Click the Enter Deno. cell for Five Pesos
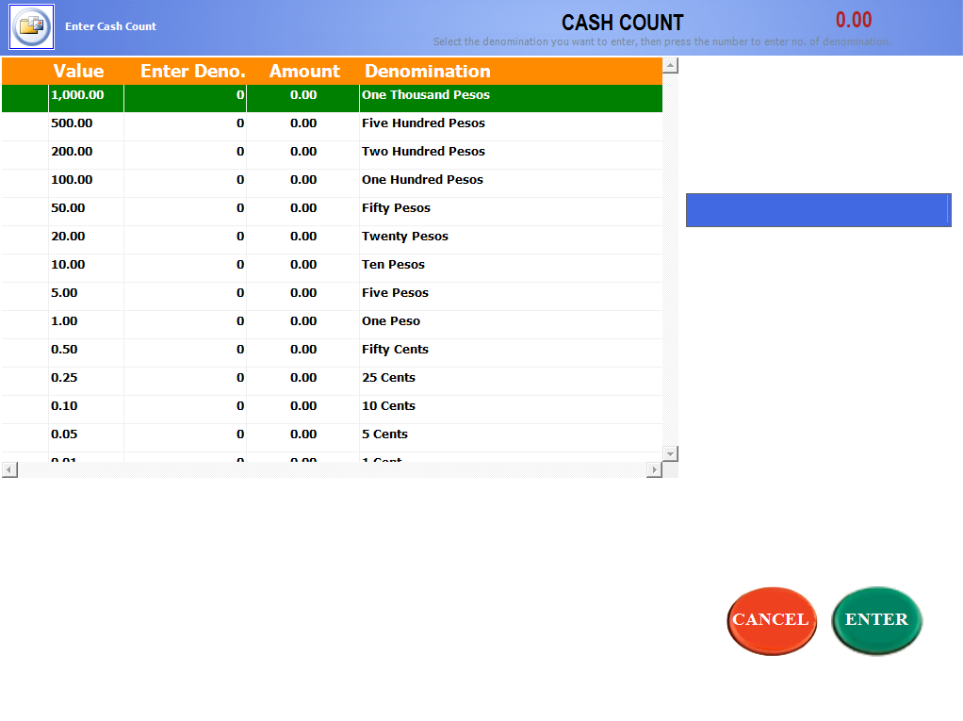The width and height of the screenshot is (963, 721). click(x=185, y=293)
